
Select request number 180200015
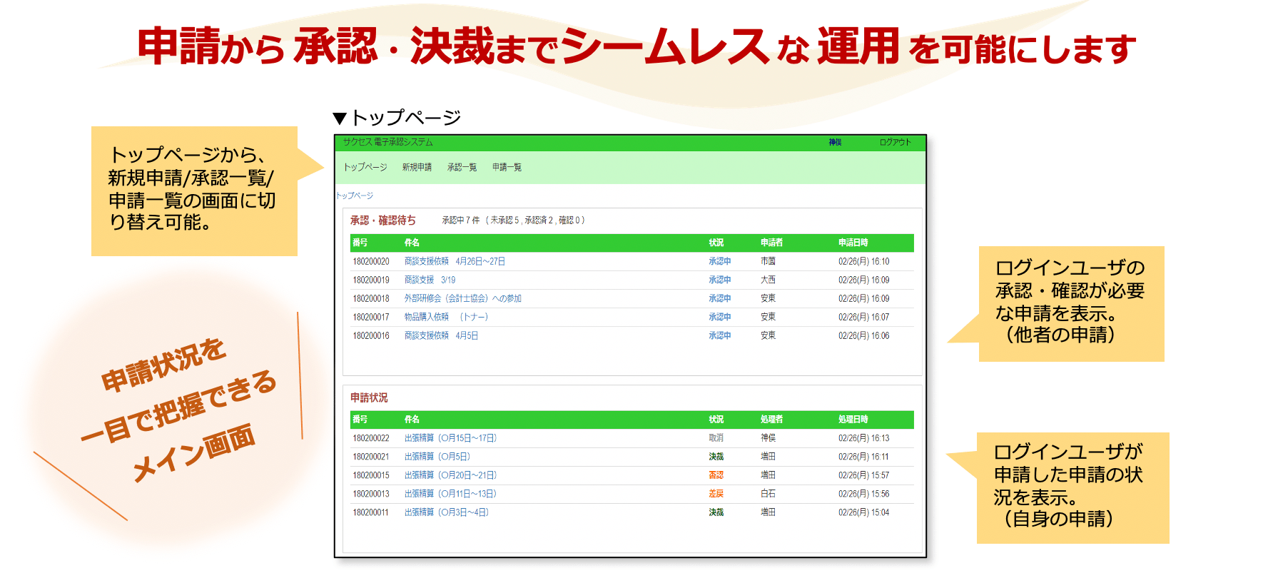pos(371,475)
